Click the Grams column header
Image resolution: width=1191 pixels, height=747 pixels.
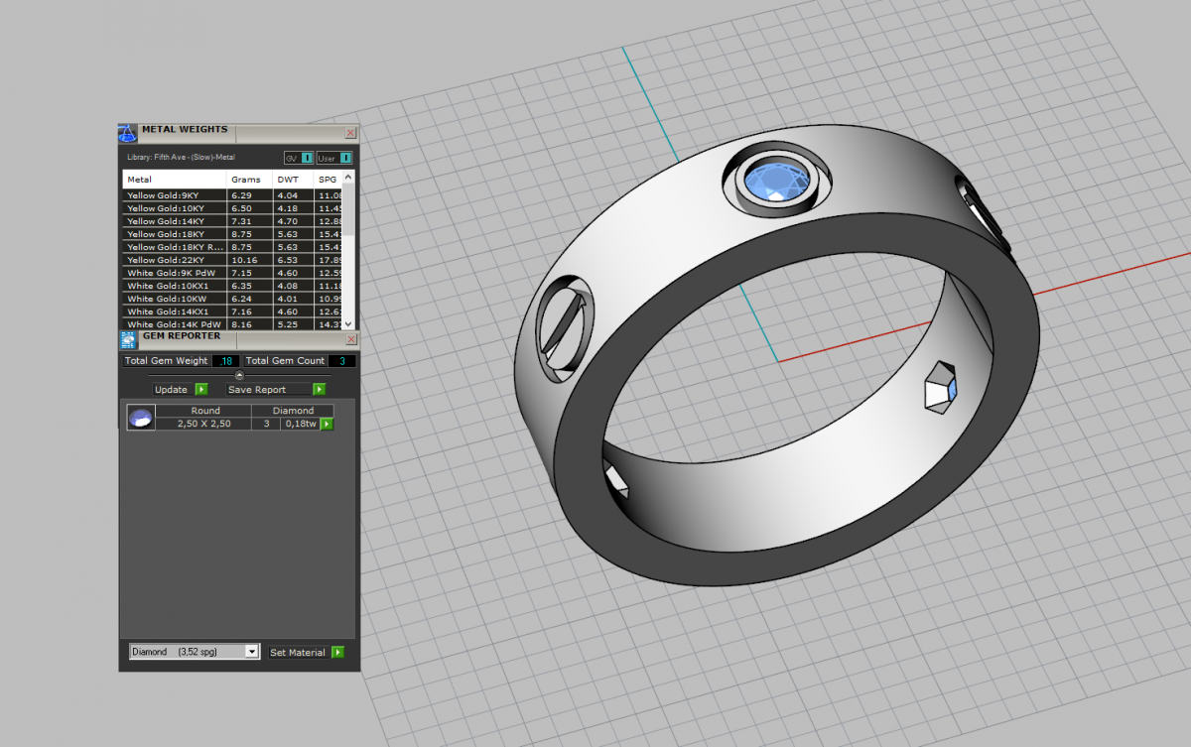coord(246,180)
